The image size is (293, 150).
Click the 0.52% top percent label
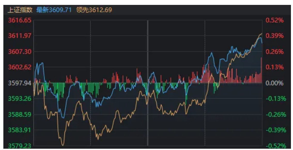tap(275, 20)
